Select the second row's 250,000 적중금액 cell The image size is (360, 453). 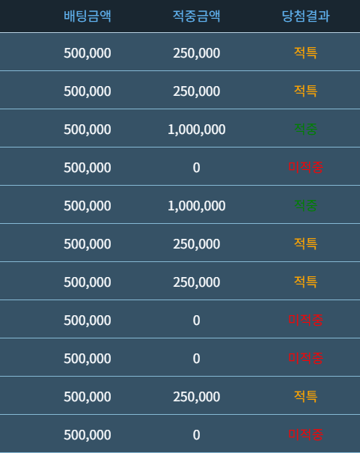click(196, 91)
